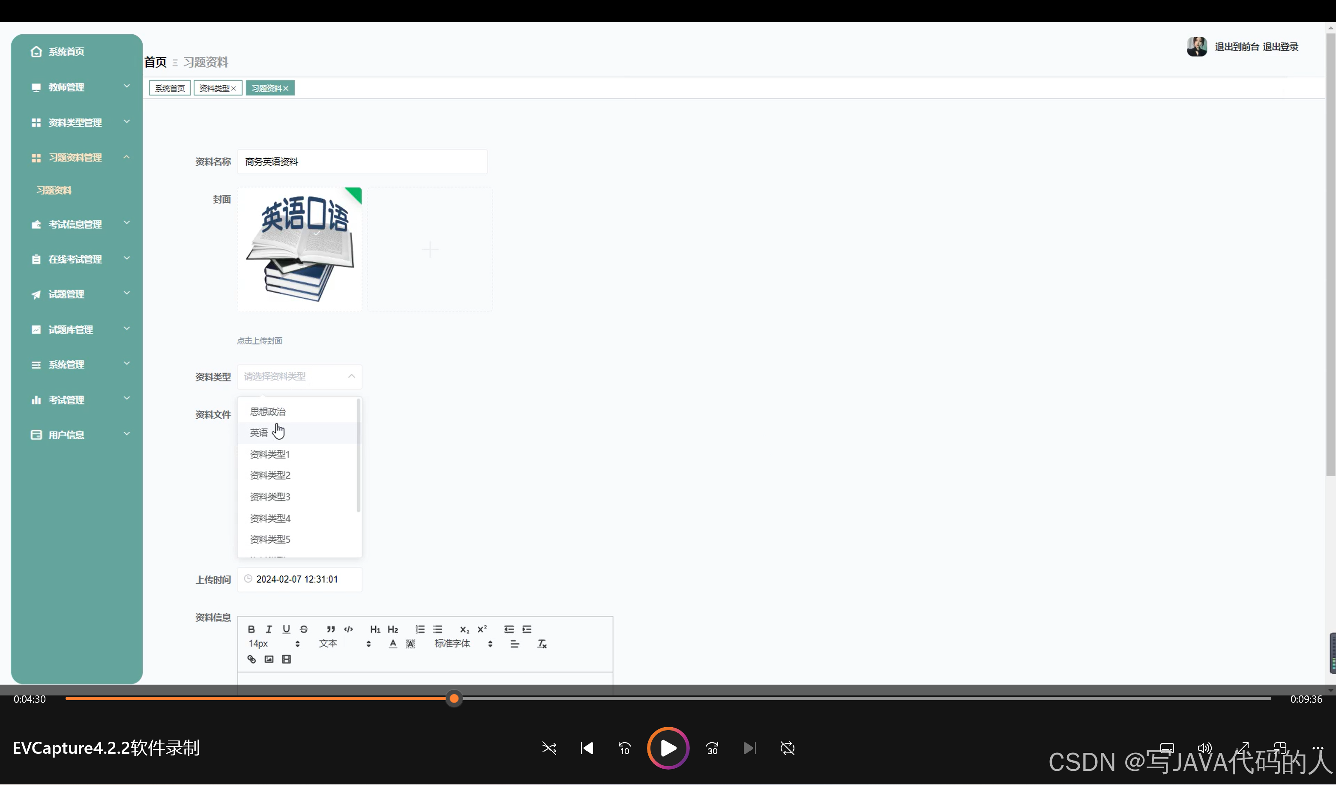Apply Heading 2 style
Screen dimensions: 1336x785
[x=393, y=629]
